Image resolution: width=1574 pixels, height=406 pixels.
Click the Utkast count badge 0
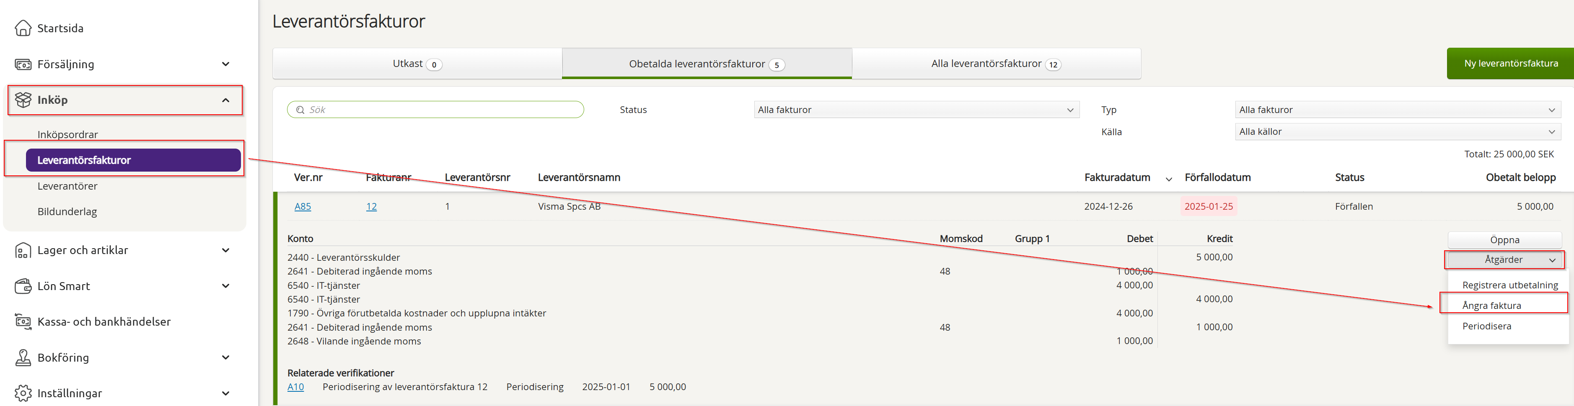434,65
